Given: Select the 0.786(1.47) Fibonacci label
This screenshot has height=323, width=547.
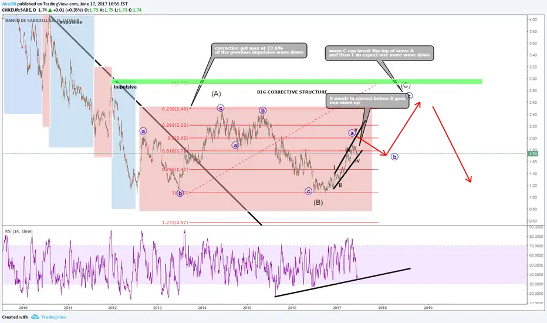Looking at the screenshot, I should [175, 169].
